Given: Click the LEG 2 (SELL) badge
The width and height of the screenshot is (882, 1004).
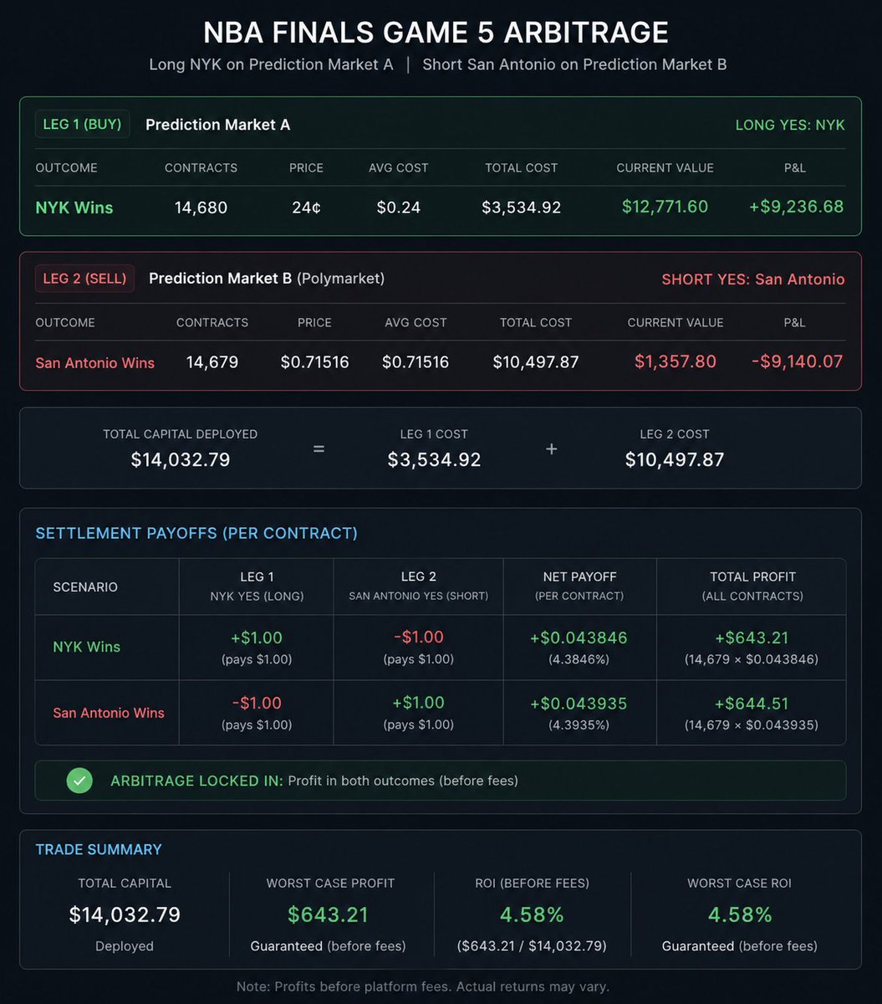Looking at the screenshot, I should coord(84,279).
